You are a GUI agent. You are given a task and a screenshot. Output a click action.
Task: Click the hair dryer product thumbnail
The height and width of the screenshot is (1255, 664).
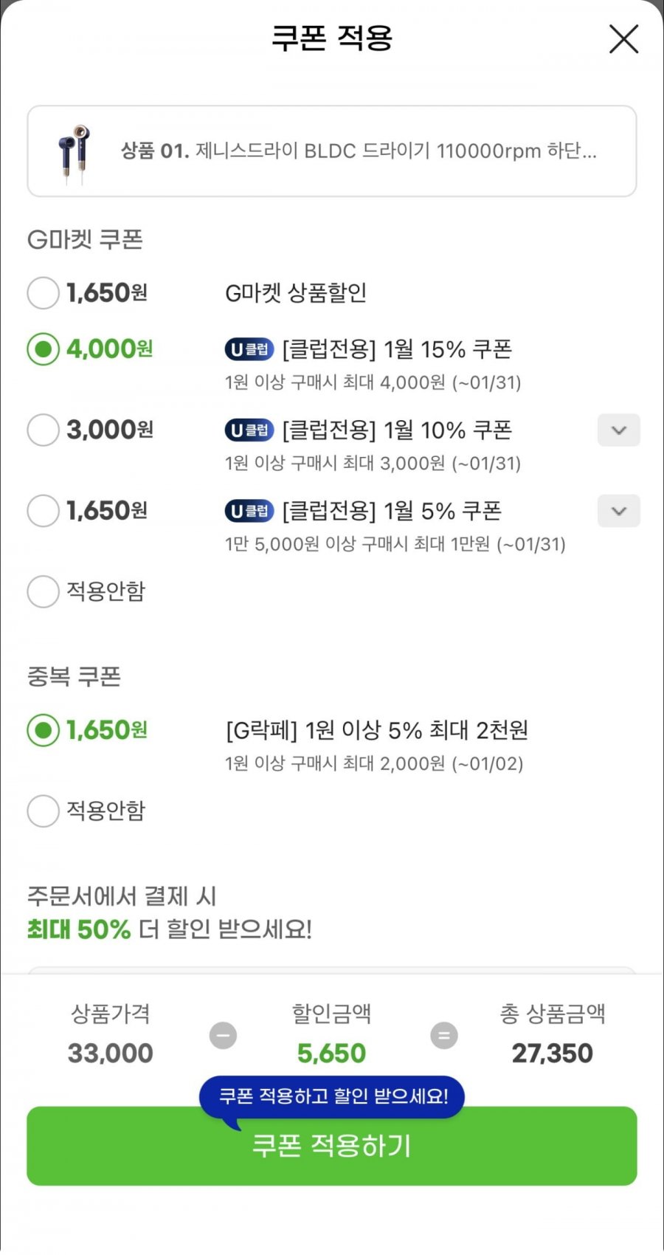tap(74, 152)
